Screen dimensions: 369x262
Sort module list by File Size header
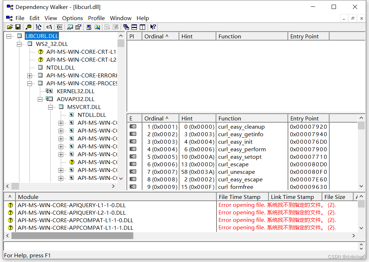(338, 197)
